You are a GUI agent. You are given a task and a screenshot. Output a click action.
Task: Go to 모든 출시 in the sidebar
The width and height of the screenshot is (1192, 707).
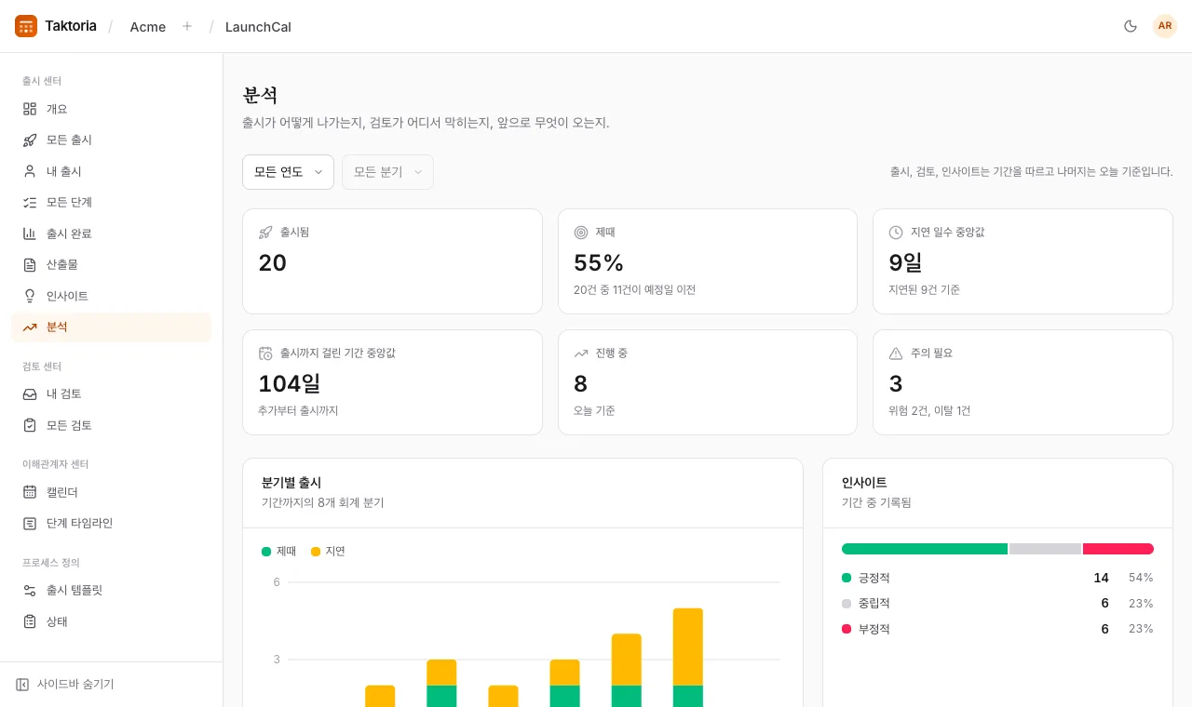coord(111,140)
